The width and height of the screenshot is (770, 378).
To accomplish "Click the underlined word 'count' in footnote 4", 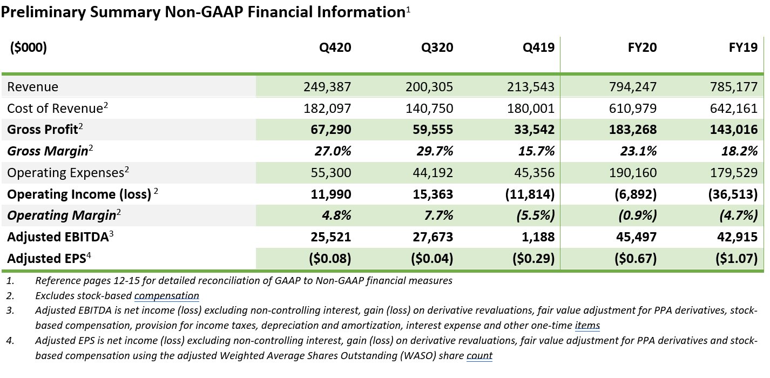I will coord(479,356).
